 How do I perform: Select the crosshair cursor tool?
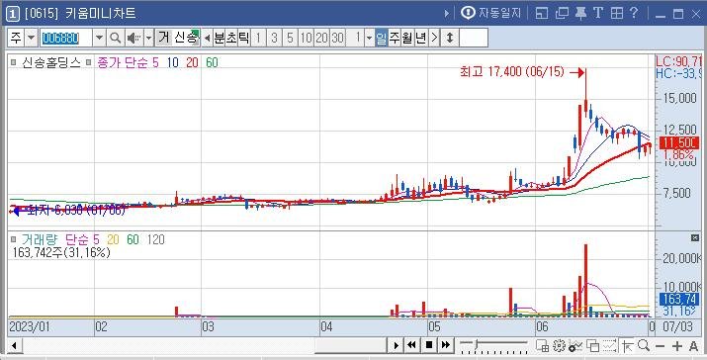click(x=627, y=345)
